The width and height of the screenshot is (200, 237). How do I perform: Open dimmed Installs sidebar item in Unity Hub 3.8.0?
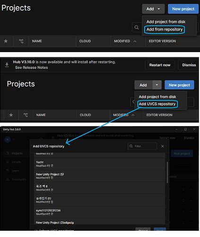point(13,162)
